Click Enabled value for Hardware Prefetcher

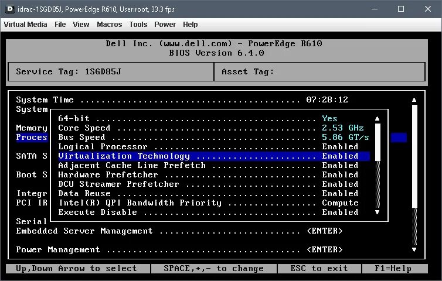click(x=340, y=174)
